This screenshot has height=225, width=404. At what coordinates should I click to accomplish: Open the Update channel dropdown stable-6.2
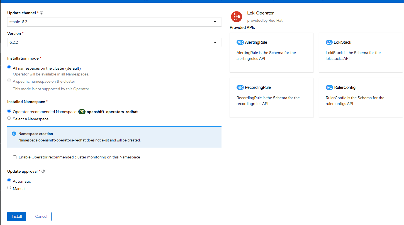[114, 22]
